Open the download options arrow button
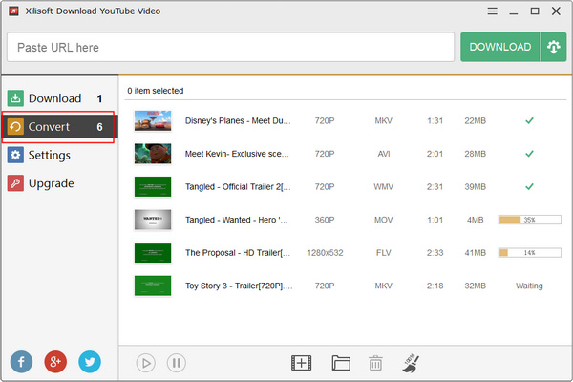Viewport: 573px width, 382px height. point(554,47)
